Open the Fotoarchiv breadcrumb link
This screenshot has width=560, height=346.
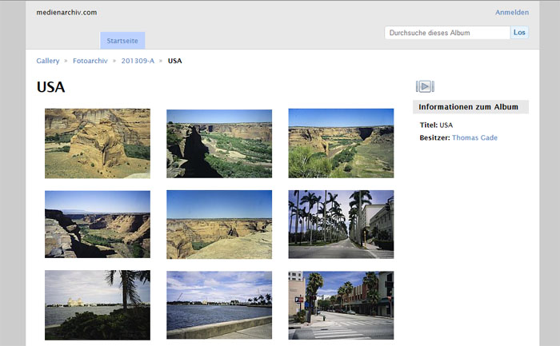coord(90,61)
